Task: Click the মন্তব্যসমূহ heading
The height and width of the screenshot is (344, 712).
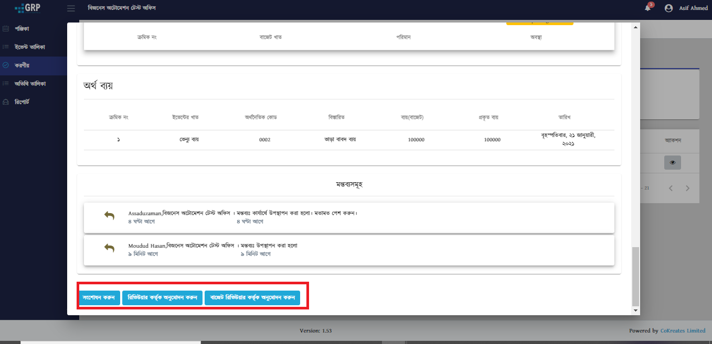Action: 349,185
